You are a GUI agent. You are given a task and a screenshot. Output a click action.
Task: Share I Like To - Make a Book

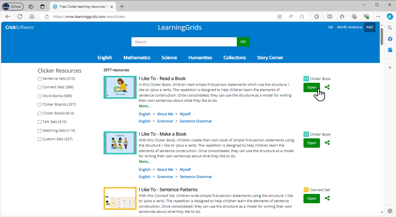coord(327,143)
